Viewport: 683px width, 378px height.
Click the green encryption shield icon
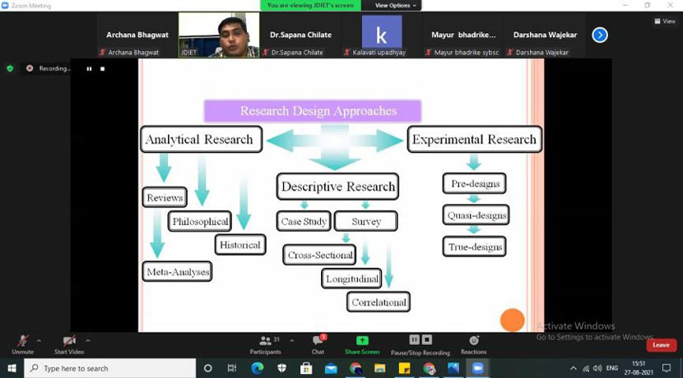[10, 68]
